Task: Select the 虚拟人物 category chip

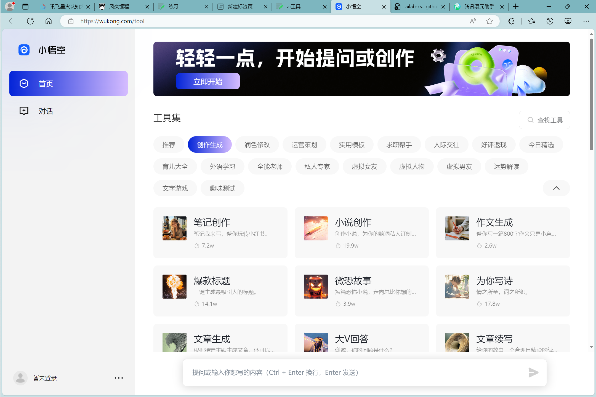Action: point(412,166)
